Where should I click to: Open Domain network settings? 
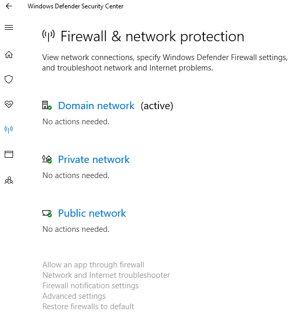96,105
